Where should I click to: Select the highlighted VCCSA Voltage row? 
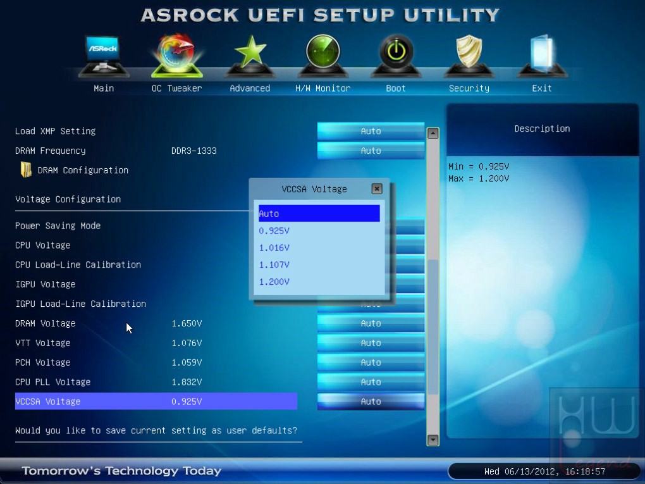tap(156, 401)
